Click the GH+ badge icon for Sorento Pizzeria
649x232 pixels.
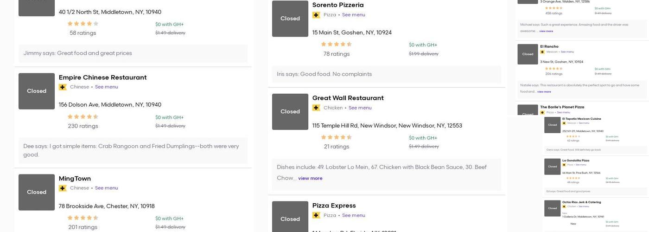point(316,15)
